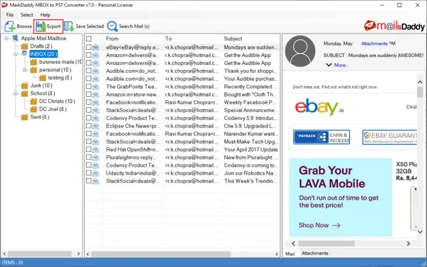Collapse the Apple Mail Mailbox tree node
The width and height of the screenshot is (427, 267).
pos(6,38)
